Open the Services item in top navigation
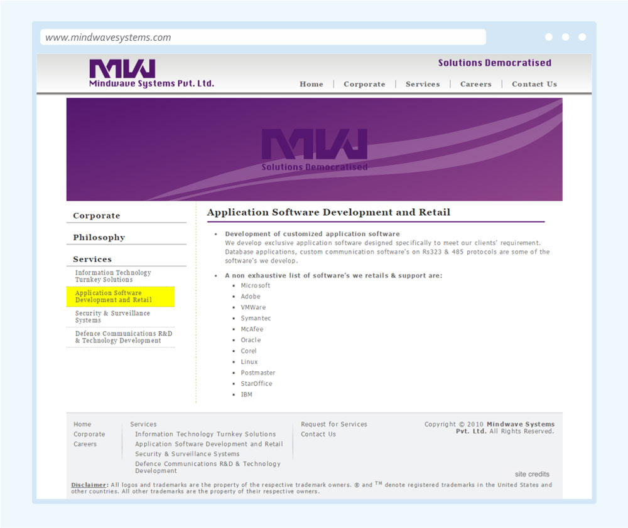628x528 pixels. point(423,84)
